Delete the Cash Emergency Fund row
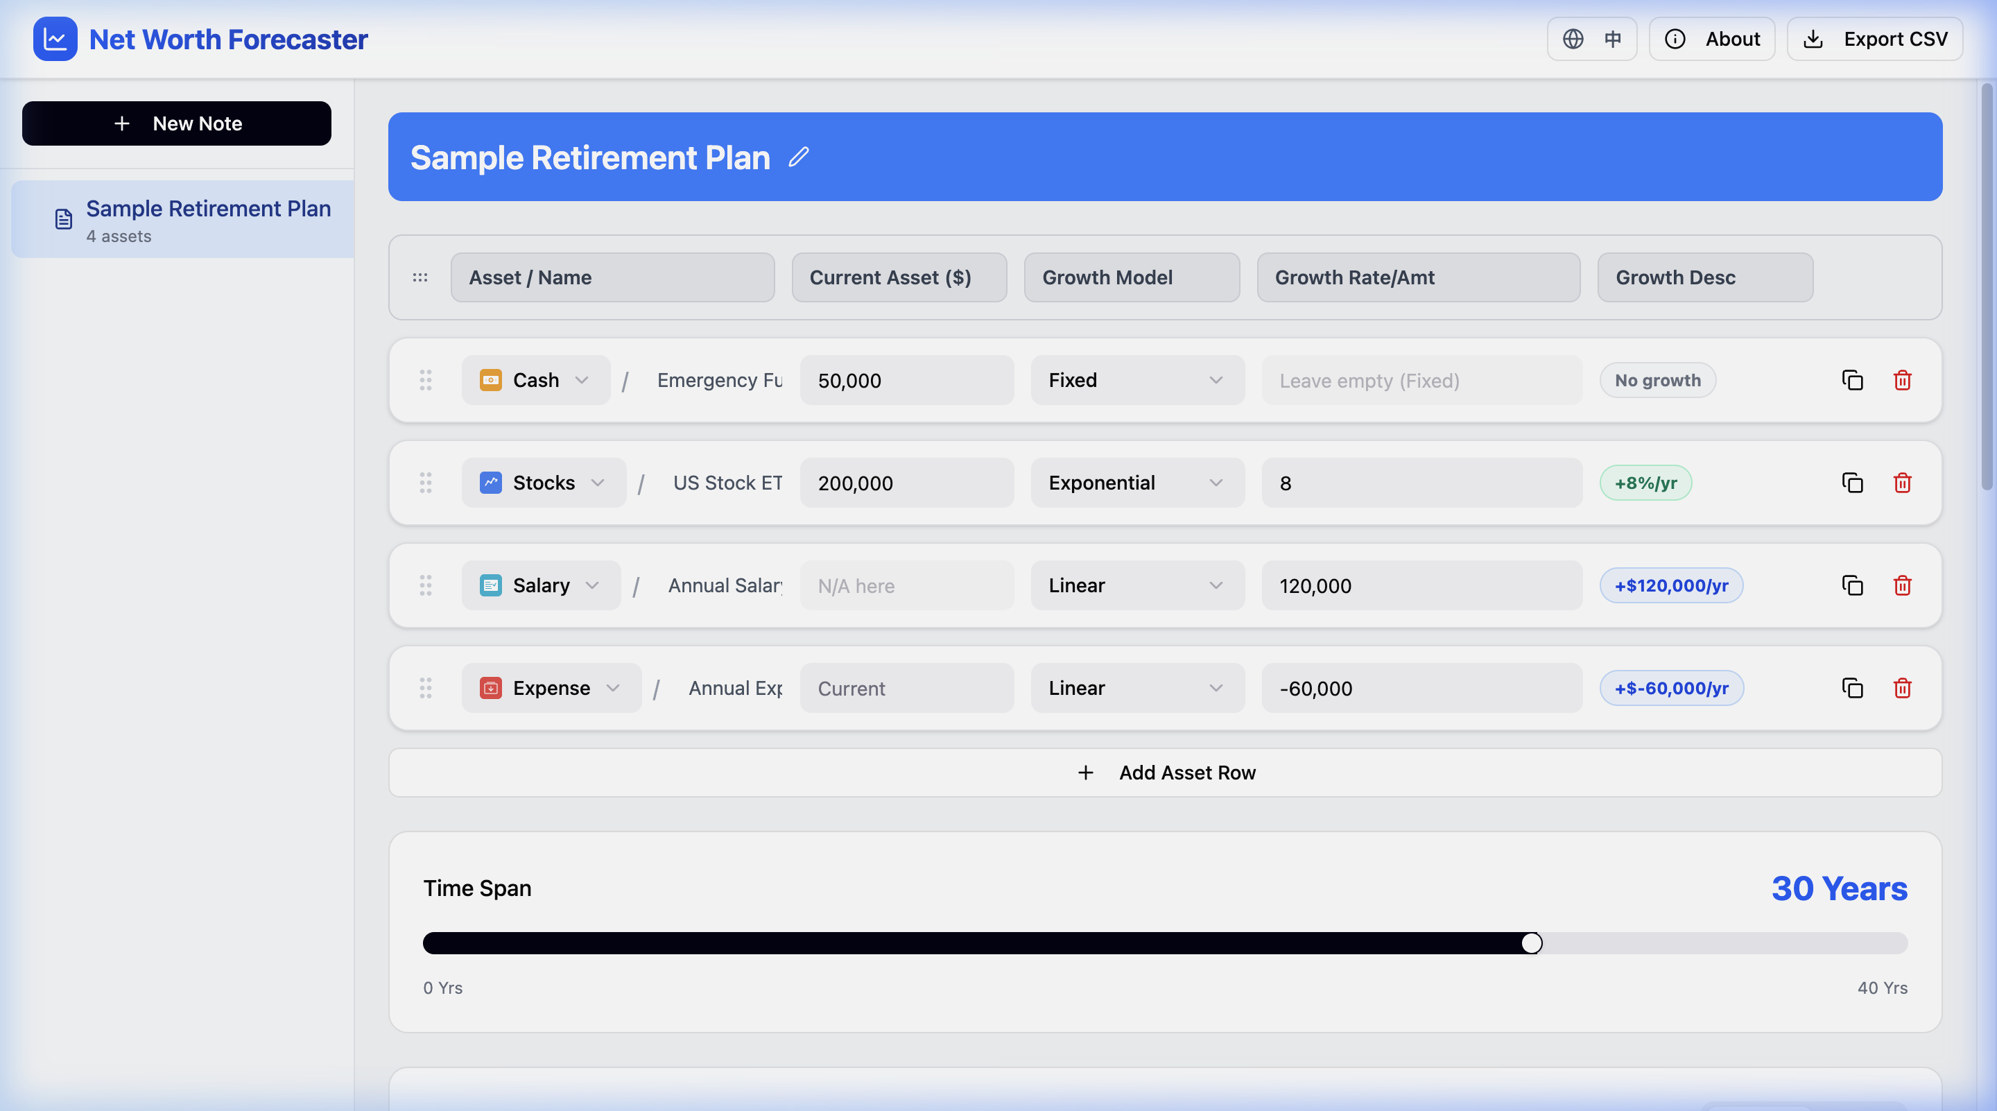Screen dimensions: 1997x1111 [x=1901, y=380]
